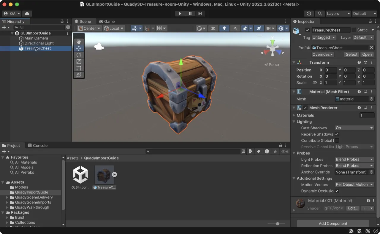Click the Play button
This screenshot has height=234, width=380.
(180, 14)
